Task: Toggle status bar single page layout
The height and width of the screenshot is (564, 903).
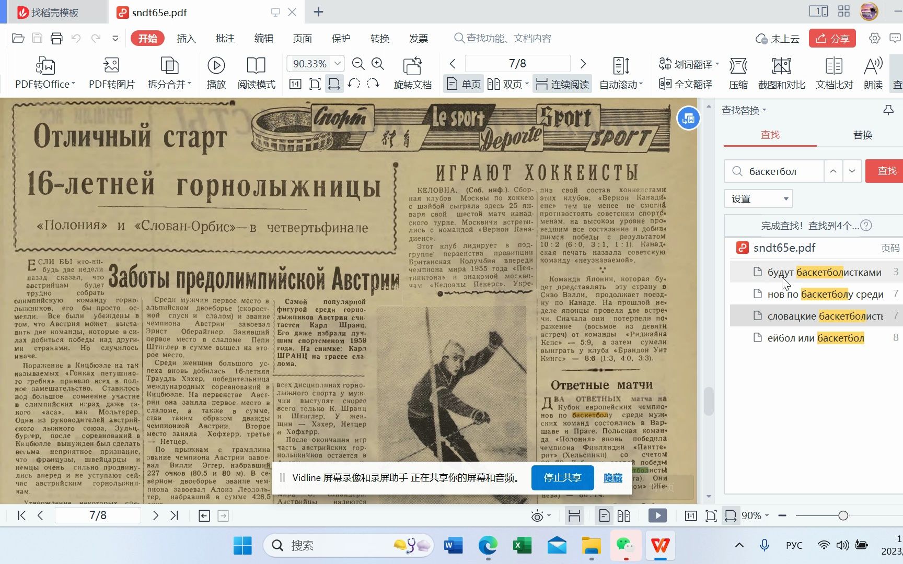Action: (605, 516)
